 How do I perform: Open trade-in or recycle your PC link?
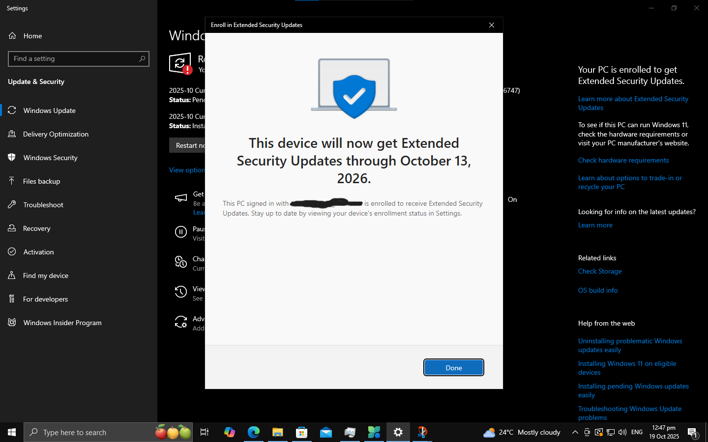point(630,182)
